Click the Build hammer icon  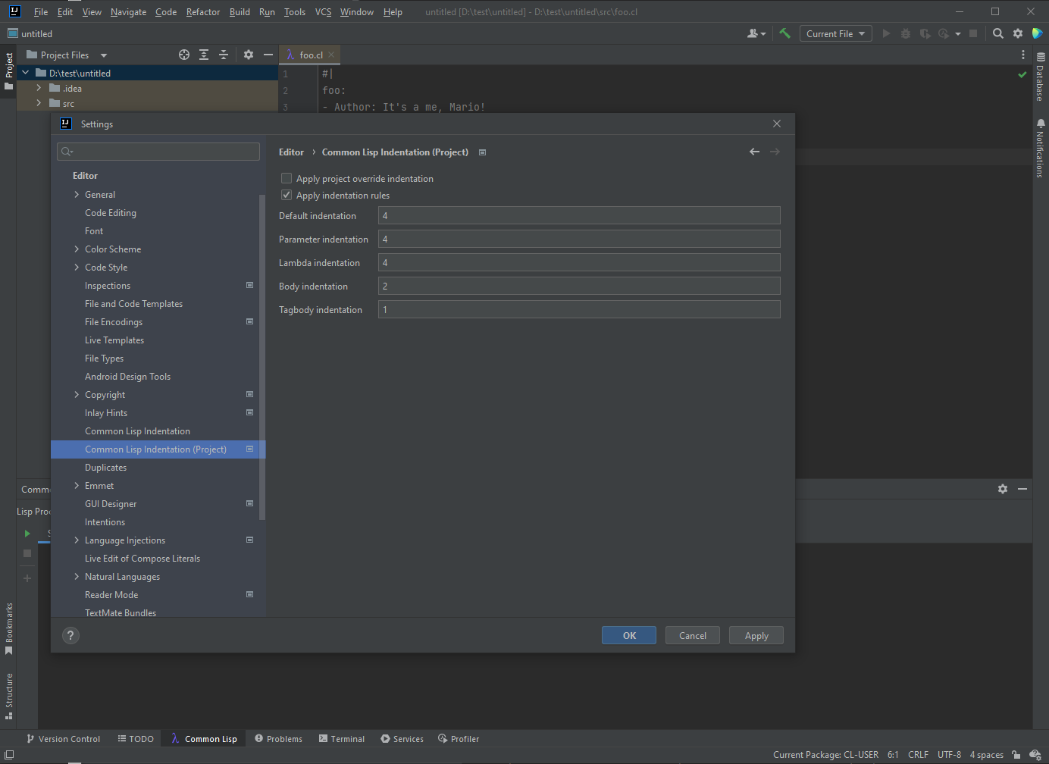click(x=784, y=33)
